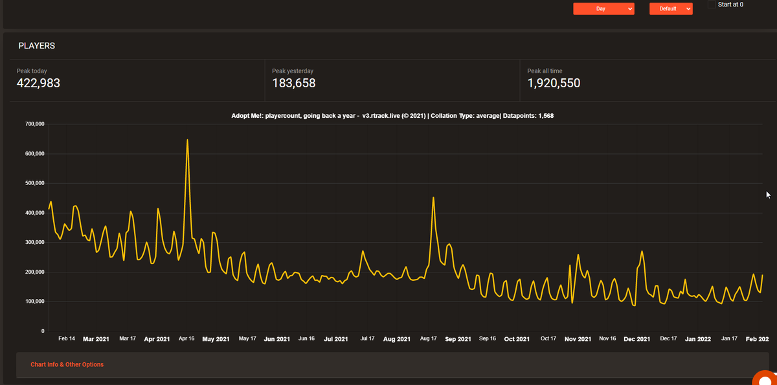This screenshot has height=385, width=777.
Task: Click the August 17 spike on the chart line
Action: pos(433,198)
